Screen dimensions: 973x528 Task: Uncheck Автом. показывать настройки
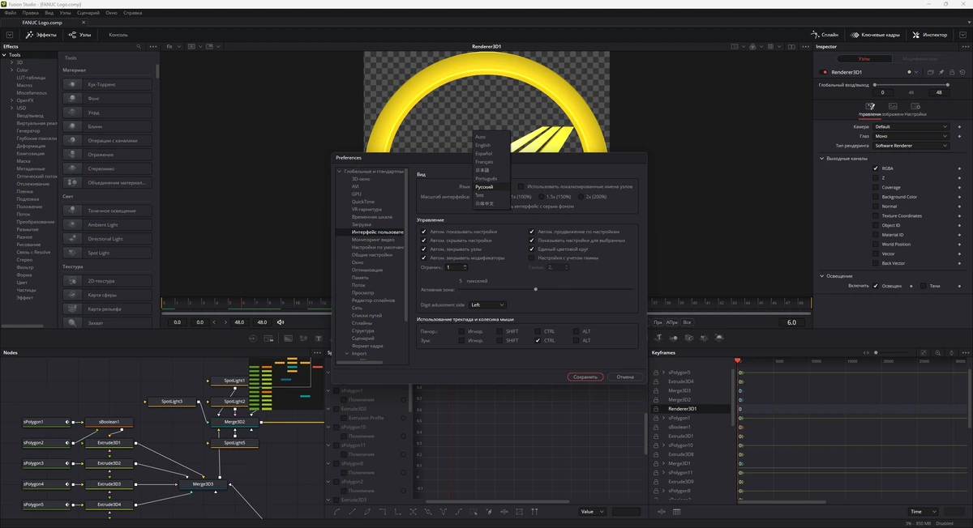[x=423, y=232]
